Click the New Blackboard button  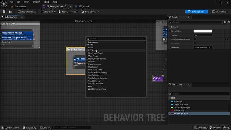(x=27, y=12)
